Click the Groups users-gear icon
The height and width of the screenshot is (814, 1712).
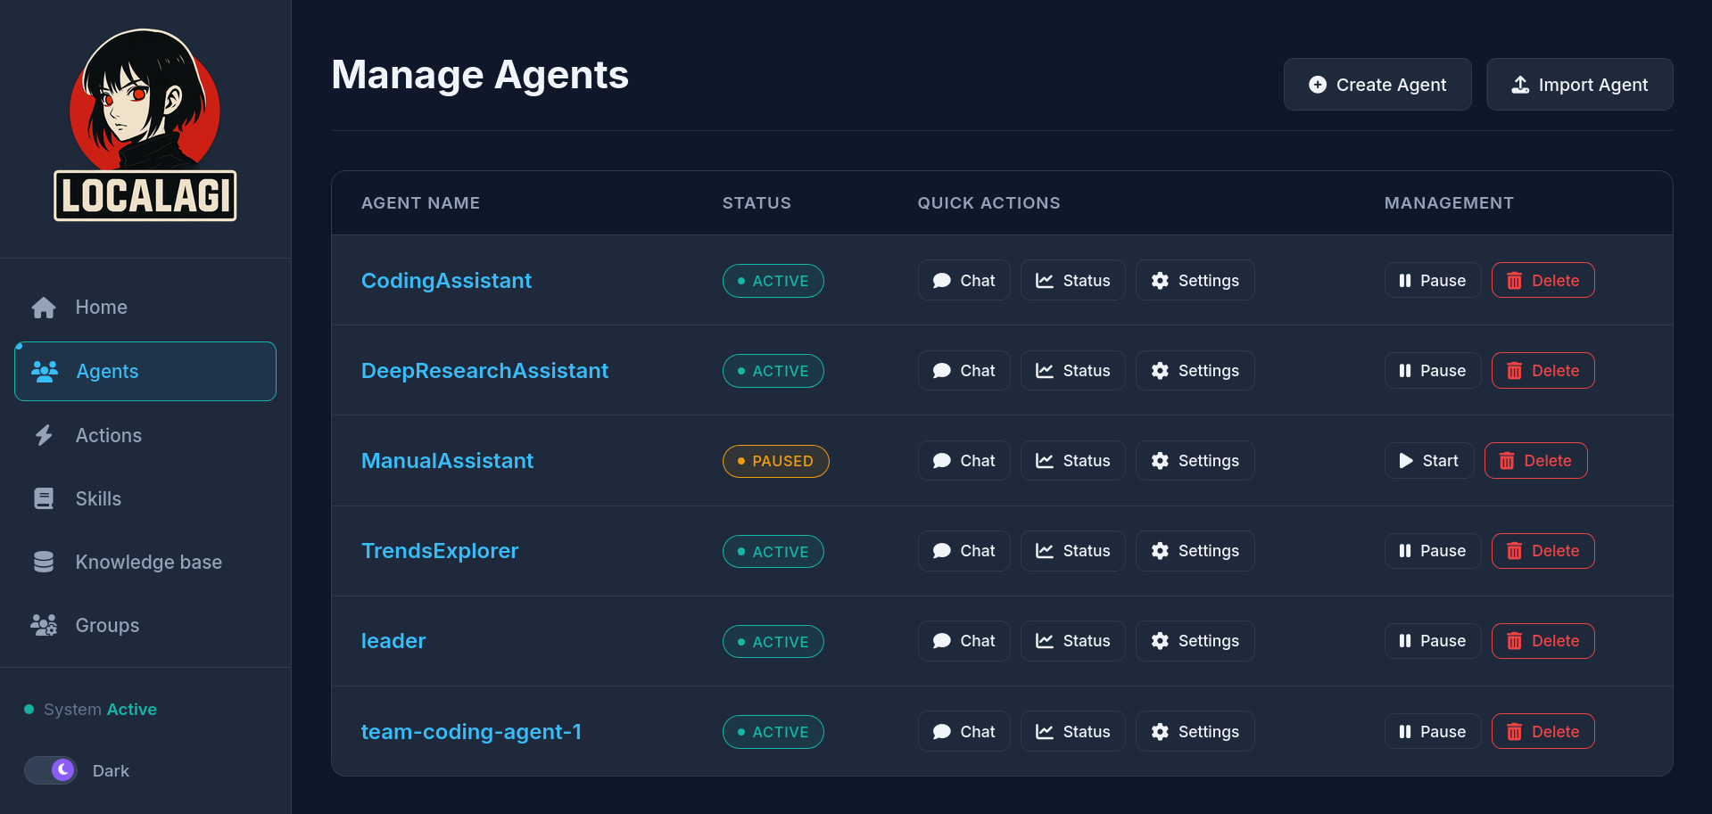click(x=44, y=625)
